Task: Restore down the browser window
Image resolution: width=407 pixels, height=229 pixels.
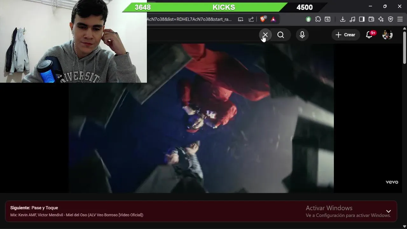Action: point(385,6)
